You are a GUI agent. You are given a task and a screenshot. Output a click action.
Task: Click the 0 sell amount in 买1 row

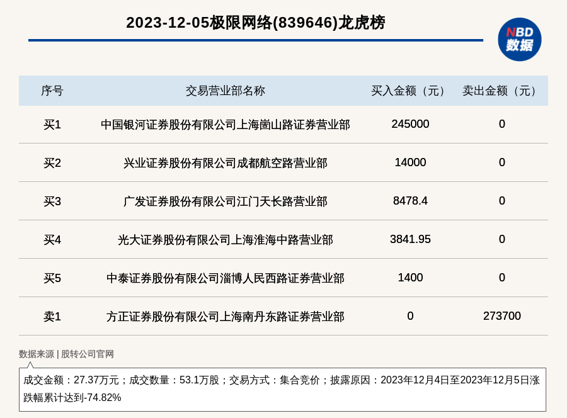pos(502,124)
